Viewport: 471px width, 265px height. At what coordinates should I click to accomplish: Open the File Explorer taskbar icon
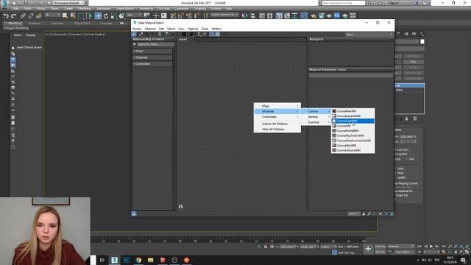[150, 260]
